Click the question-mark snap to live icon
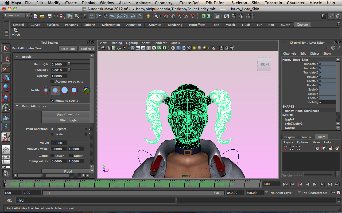 [x=140, y=16]
